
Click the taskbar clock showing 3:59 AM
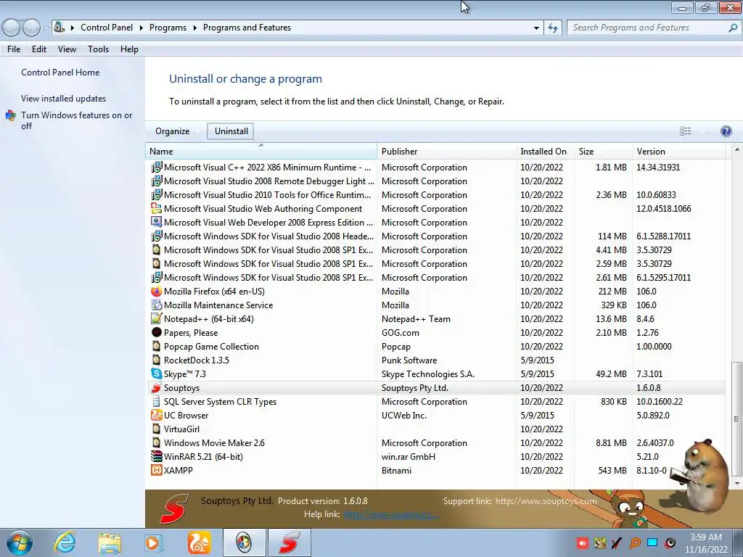tap(706, 543)
